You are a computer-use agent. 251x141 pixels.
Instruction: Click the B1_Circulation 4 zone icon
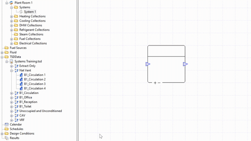21,89
